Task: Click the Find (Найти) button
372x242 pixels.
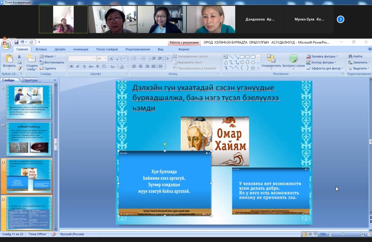Action: coord(355,56)
